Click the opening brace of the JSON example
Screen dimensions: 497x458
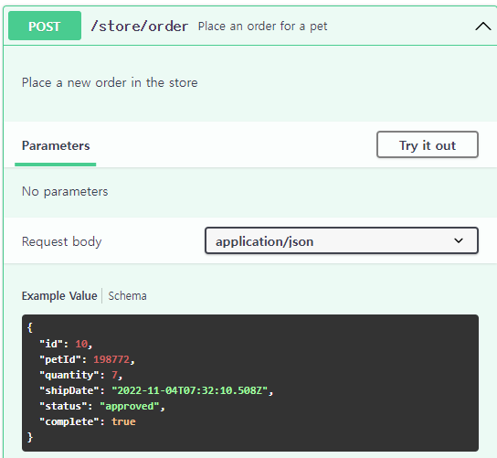(x=30, y=327)
